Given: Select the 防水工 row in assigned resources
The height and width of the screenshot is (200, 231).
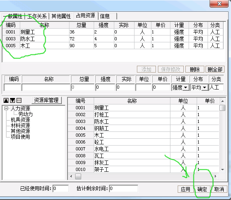Looking at the screenshot, I should [113, 39].
